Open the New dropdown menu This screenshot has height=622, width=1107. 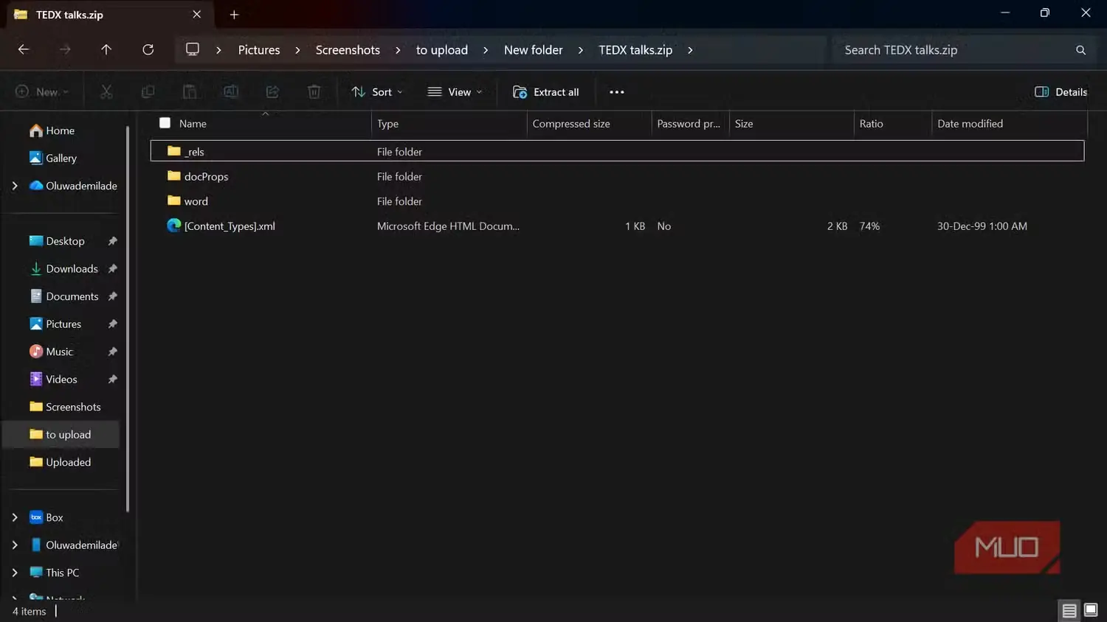tap(42, 92)
